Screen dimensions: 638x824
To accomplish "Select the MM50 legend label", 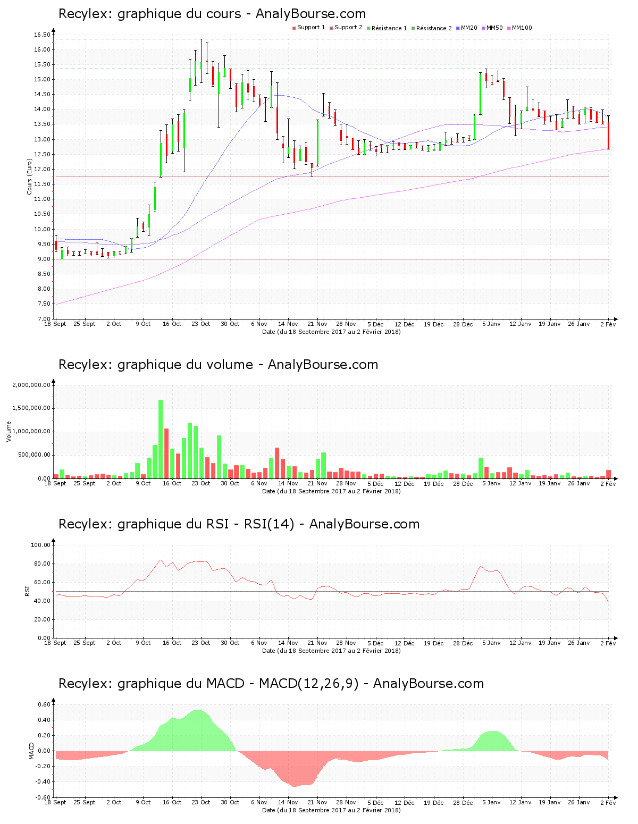I will (x=494, y=28).
